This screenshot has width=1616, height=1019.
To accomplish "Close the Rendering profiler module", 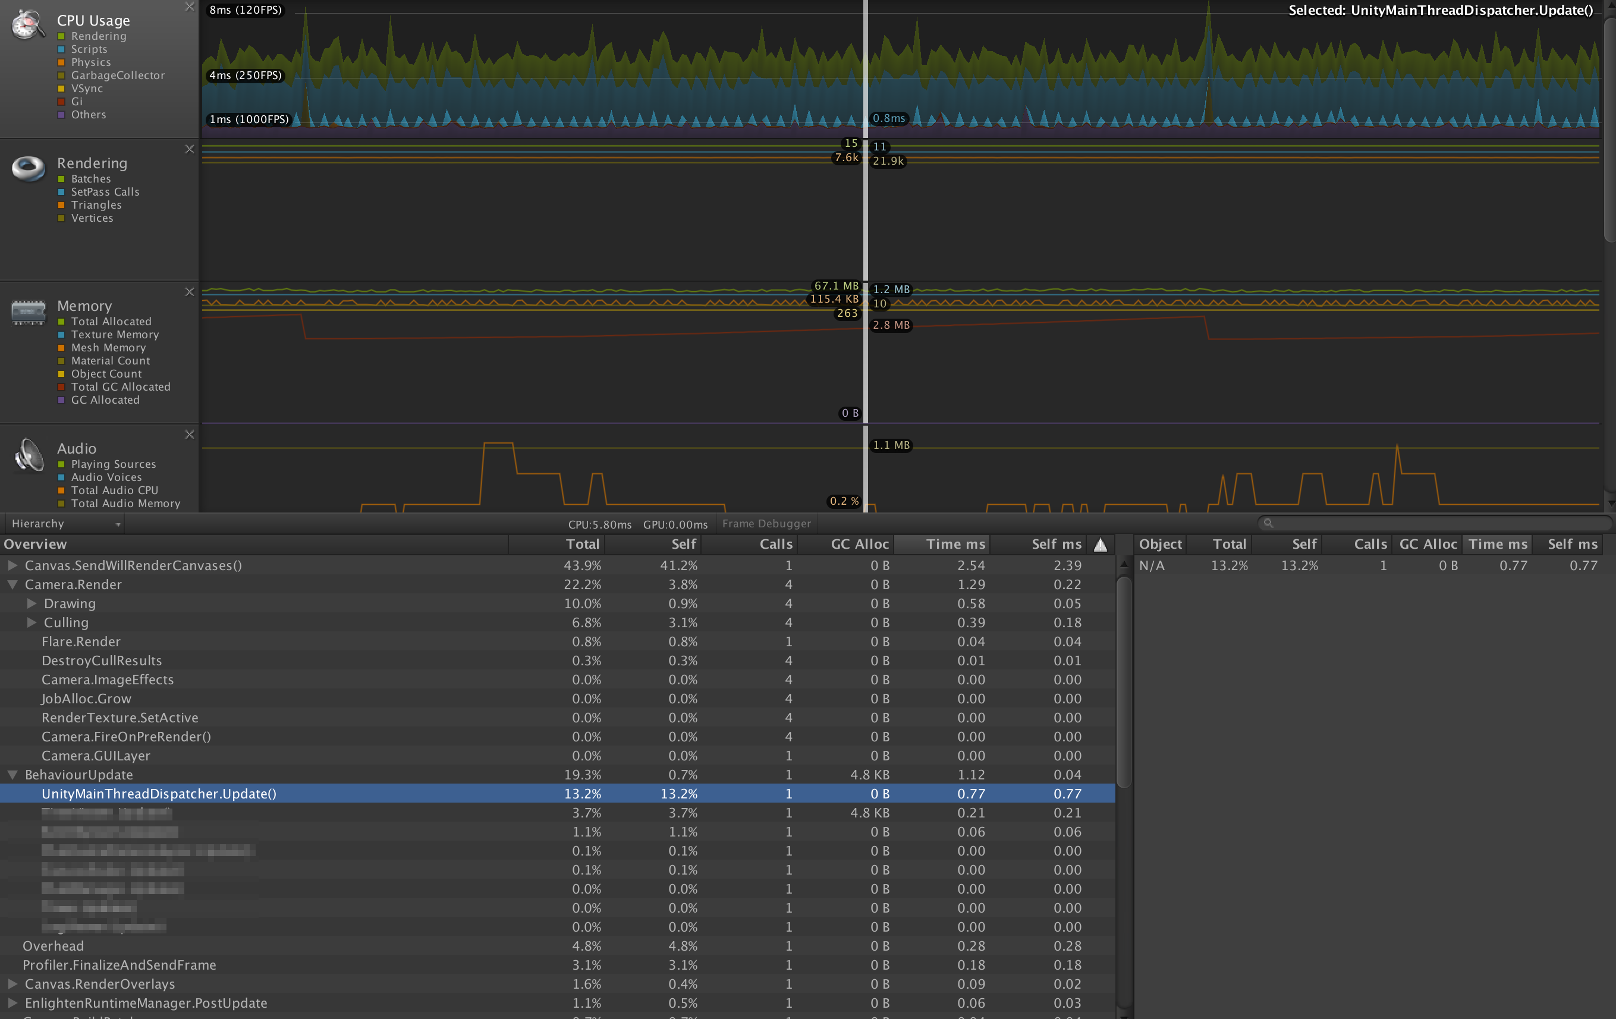I will pos(189,149).
